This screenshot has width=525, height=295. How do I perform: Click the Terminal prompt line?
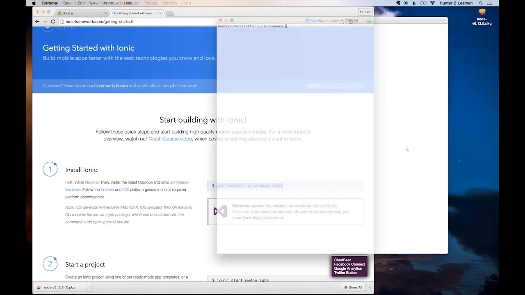tap(252, 26)
